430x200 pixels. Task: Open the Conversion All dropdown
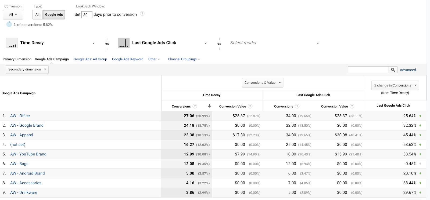13,15
